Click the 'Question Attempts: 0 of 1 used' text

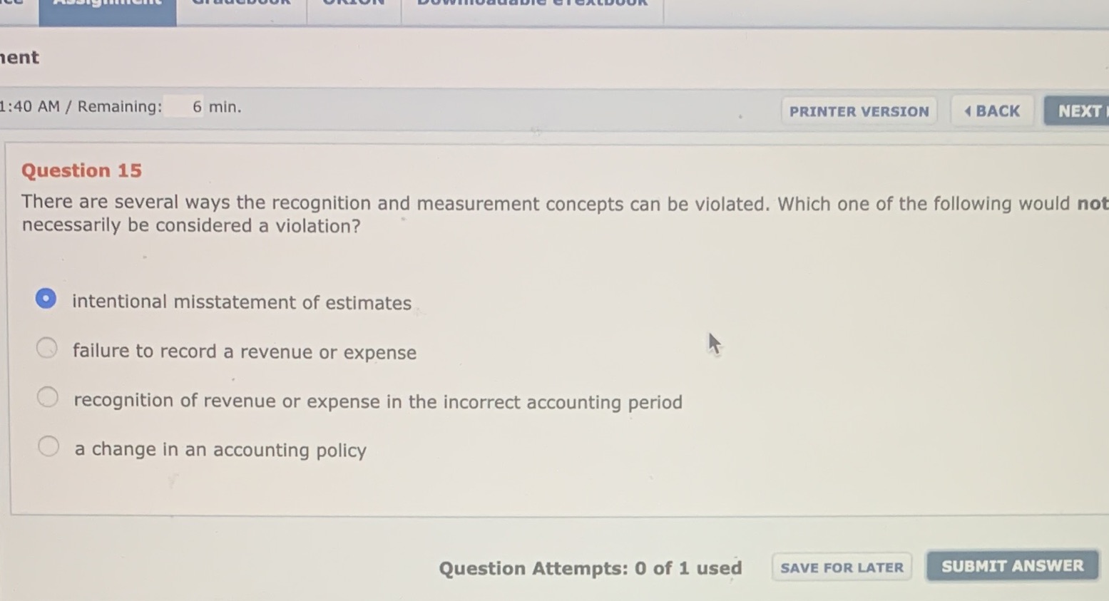coord(590,567)
